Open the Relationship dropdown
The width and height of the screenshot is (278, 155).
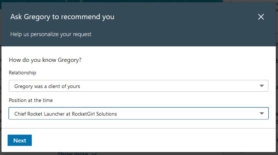[x=138, y=86]
